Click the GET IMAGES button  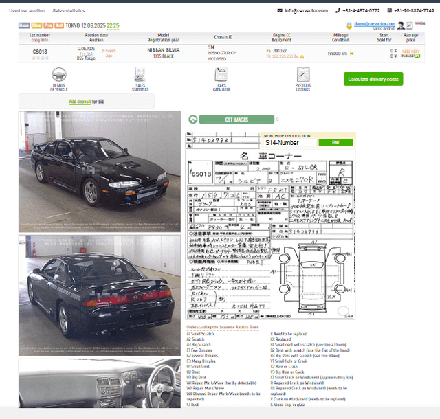[236, 120]
